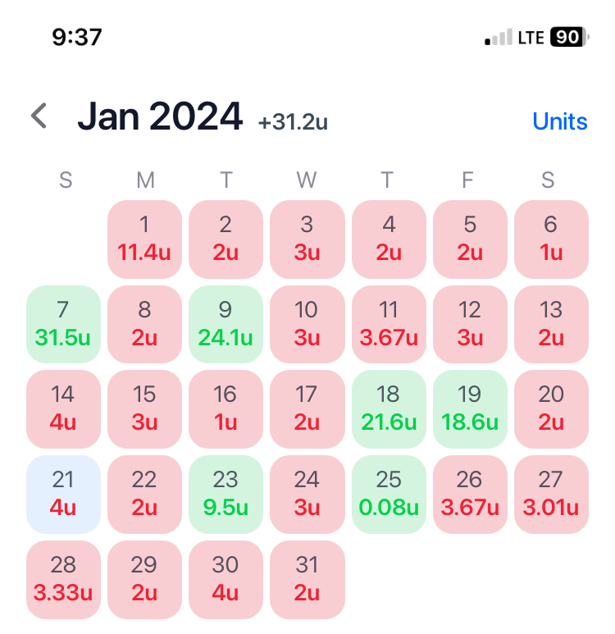Open January 23 showing 9.5u
The width and height of the screenshot is (615, 634).
225,495
